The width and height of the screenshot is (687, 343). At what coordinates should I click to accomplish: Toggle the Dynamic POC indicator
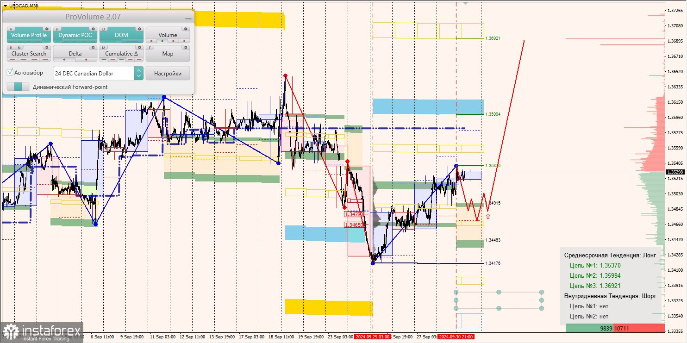75,35
